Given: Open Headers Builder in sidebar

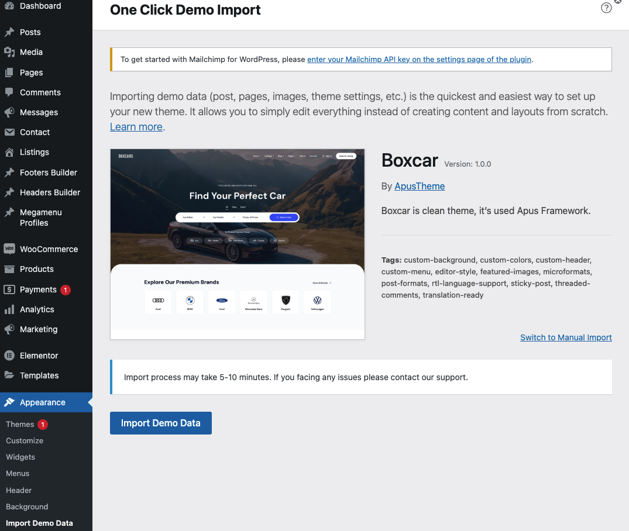Looking at the screenshot, I should [50, 192].
